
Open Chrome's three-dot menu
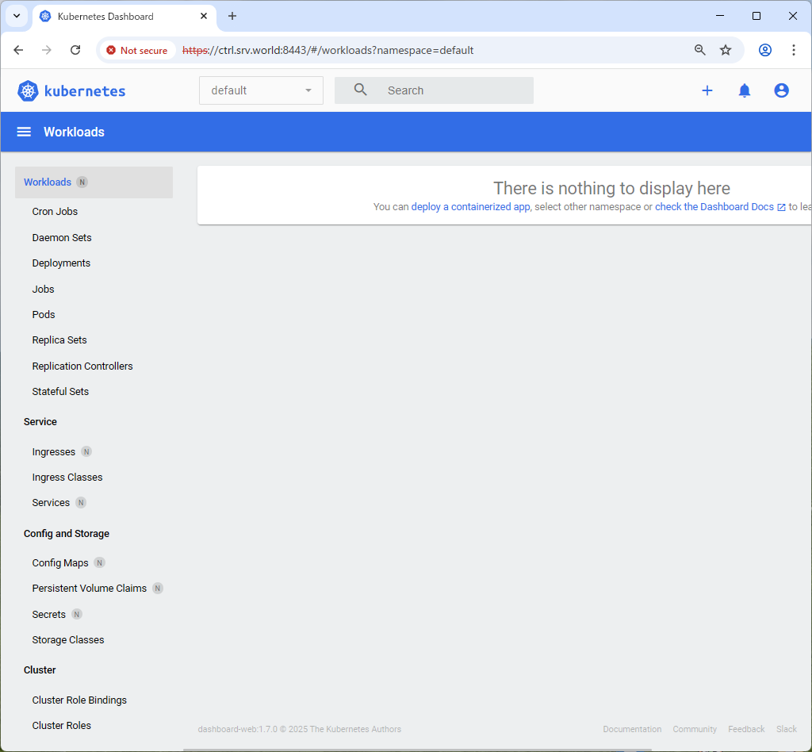(x=793, y=50)
